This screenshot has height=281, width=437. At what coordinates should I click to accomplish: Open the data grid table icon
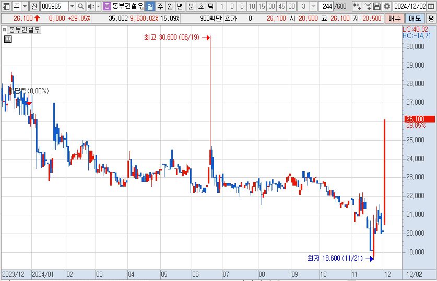(8, 39)
